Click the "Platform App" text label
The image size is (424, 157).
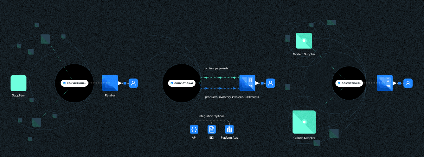229,138
